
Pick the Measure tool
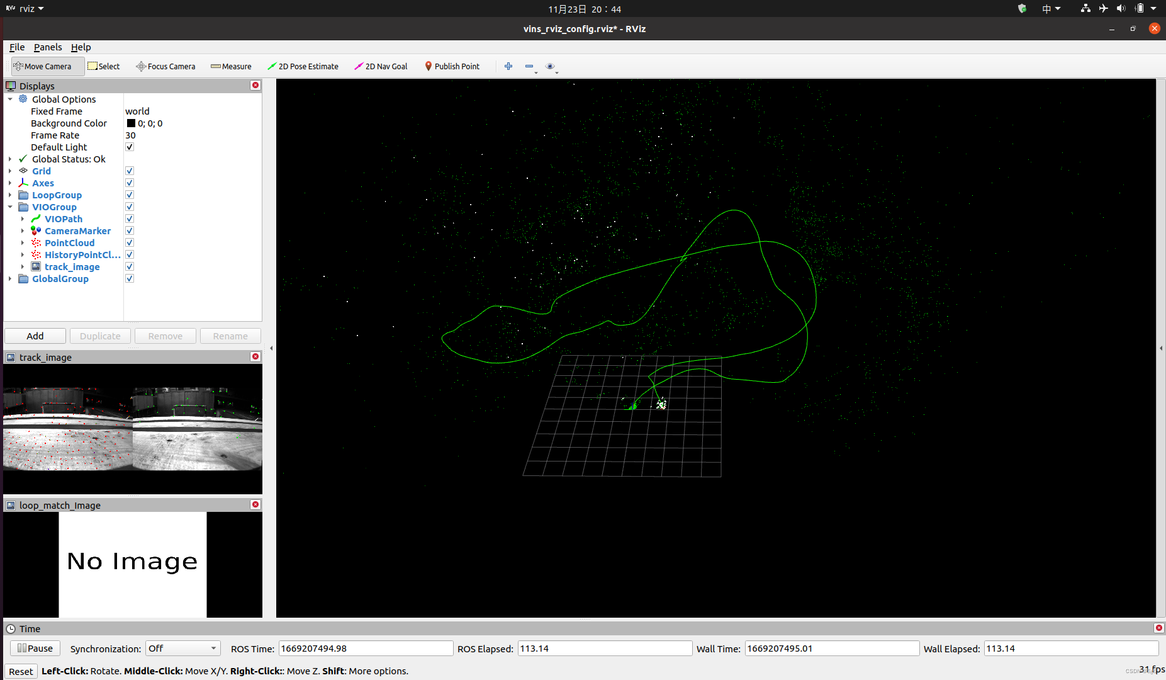coord(231,66)
